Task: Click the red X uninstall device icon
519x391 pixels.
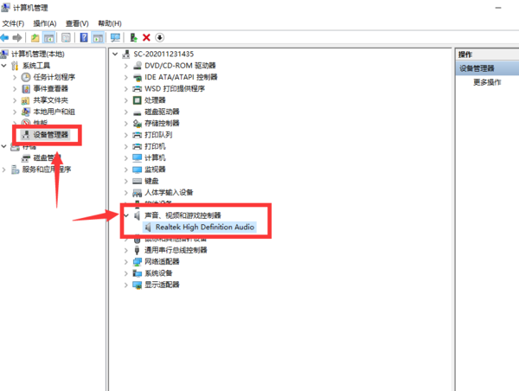Action: point(146,38)
